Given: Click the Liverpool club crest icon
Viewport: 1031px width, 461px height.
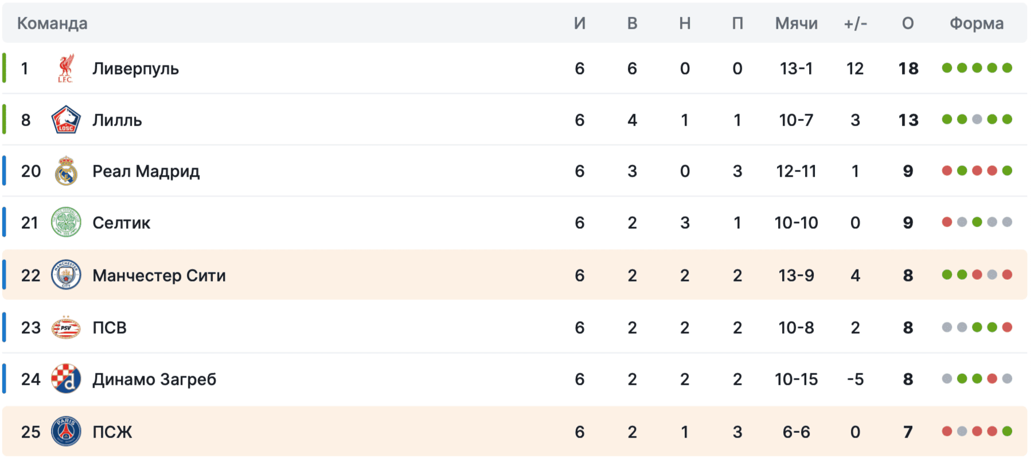Looking at the screenshot, I should 66,69.
